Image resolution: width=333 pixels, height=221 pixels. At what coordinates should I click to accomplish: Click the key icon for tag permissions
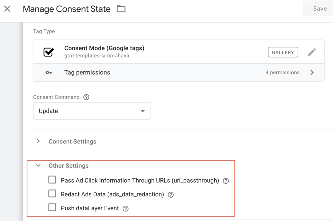tap(49, 73)
